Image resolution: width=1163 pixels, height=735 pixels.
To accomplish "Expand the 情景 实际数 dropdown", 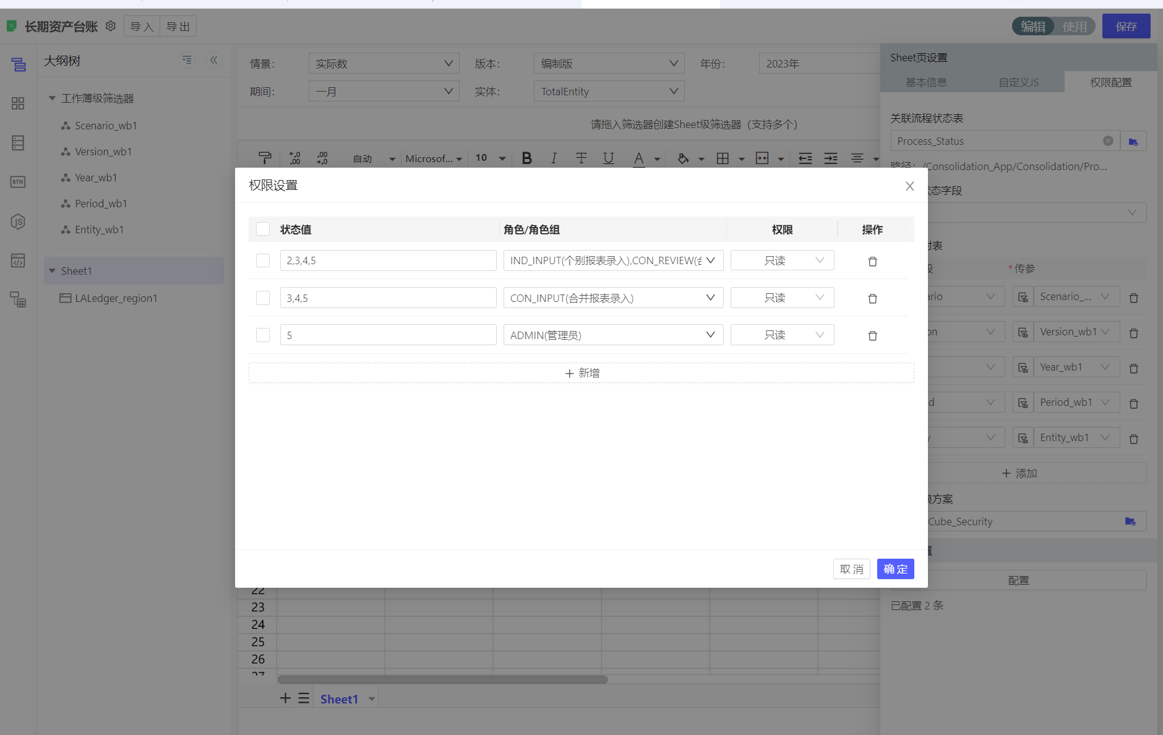I will point(384,63).
